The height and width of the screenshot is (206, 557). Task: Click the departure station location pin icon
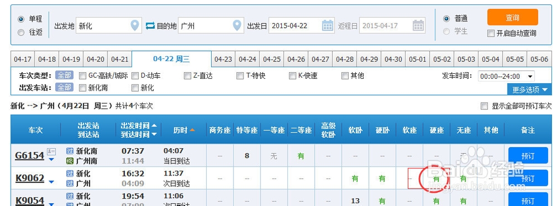click(135, 26)
